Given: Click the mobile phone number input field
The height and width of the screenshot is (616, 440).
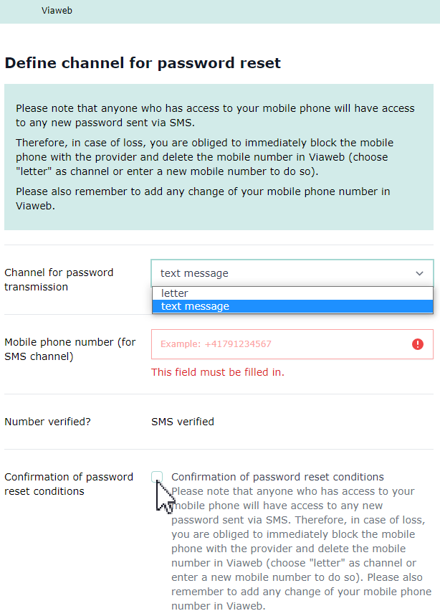Looking at the screenshot, I should point(279,344).
